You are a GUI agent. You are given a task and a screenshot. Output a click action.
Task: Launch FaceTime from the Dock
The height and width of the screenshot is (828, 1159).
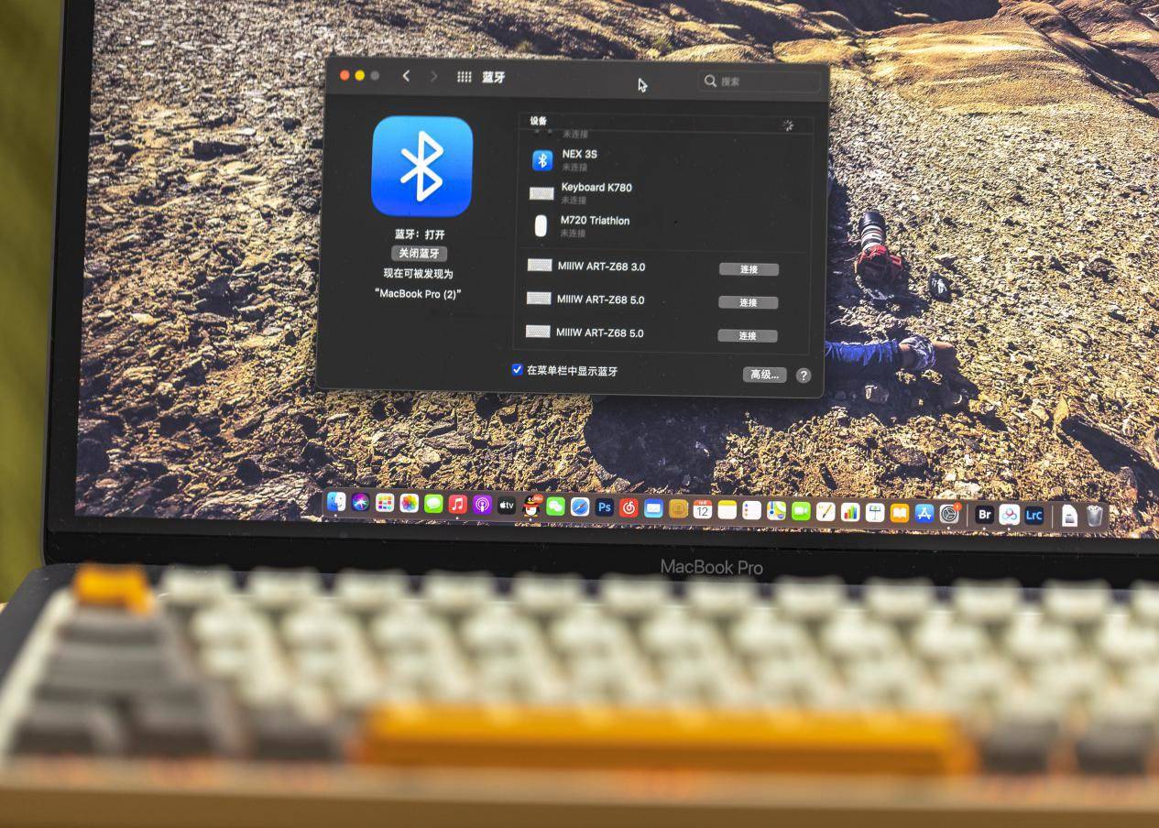801,511
